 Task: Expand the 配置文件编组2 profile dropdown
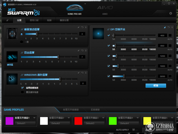(69, 118)
